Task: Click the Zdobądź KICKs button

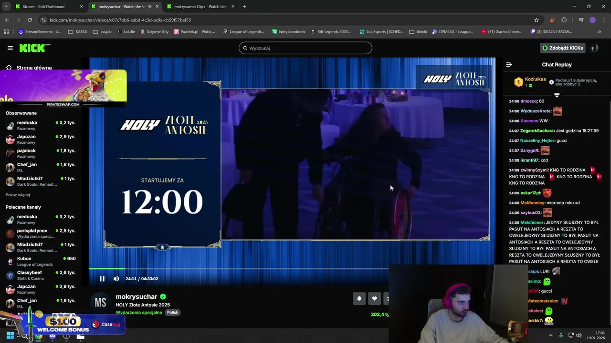Action: [x=562, y=48]
